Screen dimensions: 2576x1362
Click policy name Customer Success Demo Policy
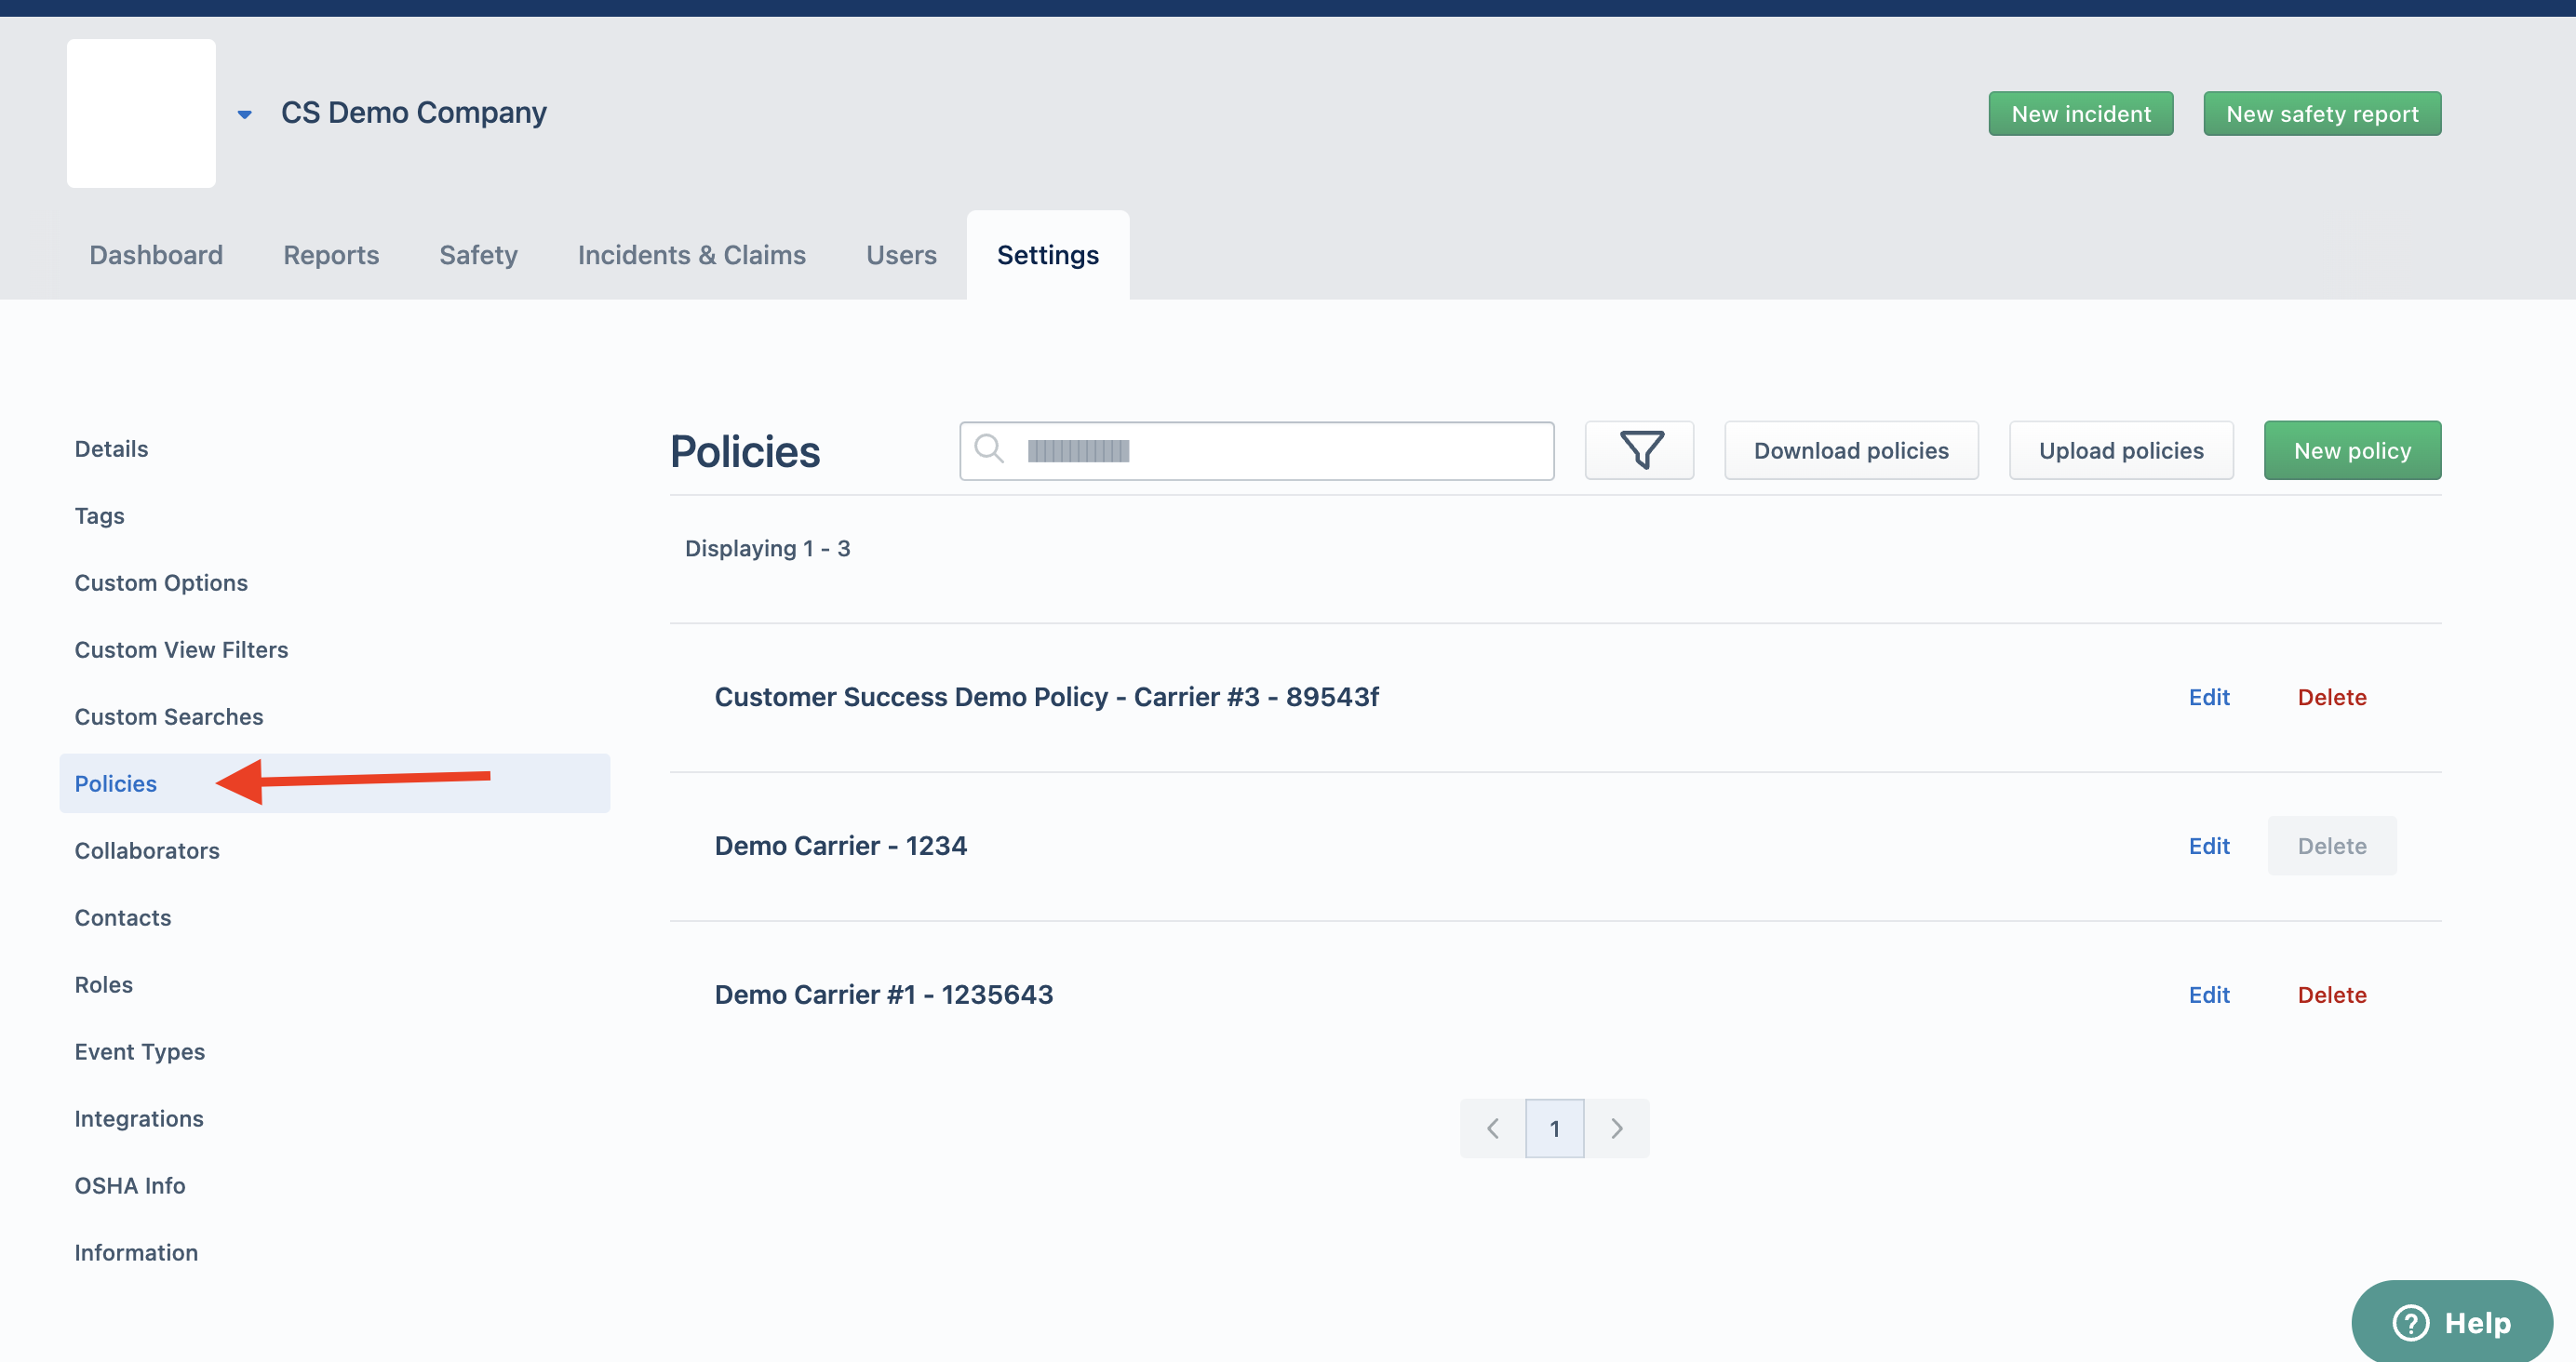(x=1046, y=697)
